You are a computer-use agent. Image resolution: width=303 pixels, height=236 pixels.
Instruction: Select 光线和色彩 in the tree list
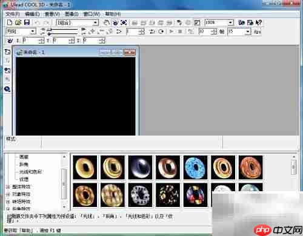pos(30,172)
